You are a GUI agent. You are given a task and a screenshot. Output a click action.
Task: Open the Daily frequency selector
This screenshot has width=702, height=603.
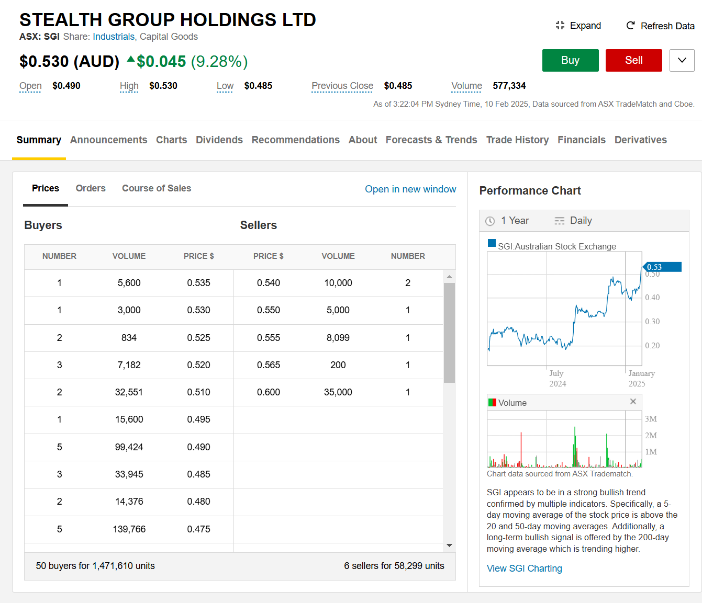(x=581, y=221)
